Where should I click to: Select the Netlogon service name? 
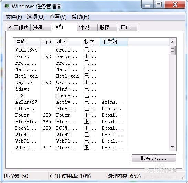(x=27, y=76)
